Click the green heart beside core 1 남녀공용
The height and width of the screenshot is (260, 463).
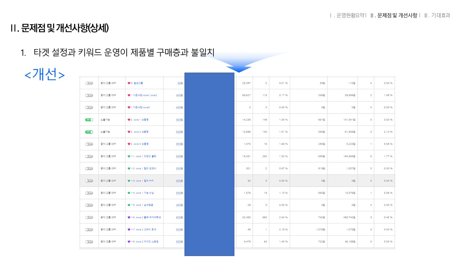(129, 205)
